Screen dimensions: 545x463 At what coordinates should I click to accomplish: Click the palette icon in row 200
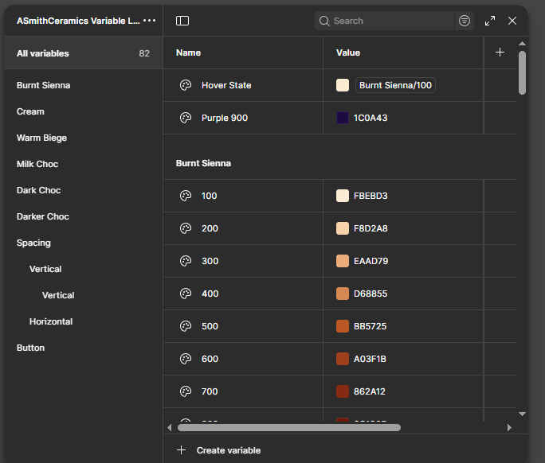pos(186,228)
